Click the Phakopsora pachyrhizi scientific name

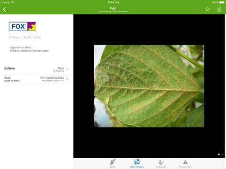point(53,81)
